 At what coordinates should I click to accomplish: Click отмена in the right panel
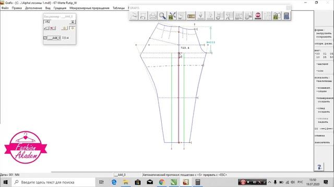click(320, 136)
